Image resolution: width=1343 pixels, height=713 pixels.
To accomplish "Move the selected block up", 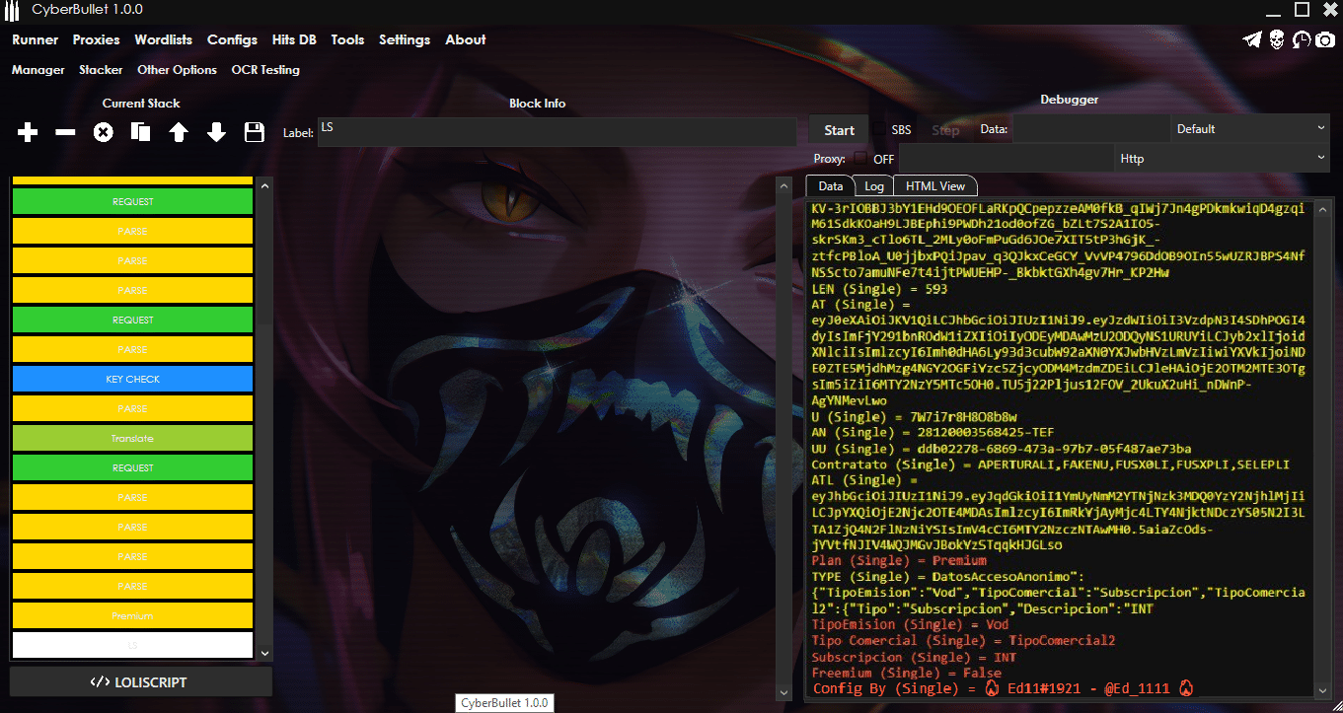I will pyautogui.click(x=179, y=132).
